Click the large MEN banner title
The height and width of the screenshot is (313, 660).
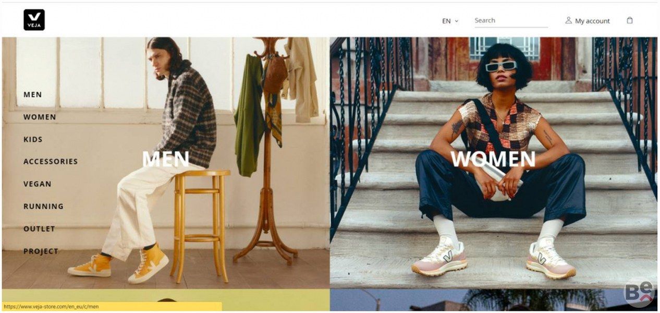coord(165,159)
